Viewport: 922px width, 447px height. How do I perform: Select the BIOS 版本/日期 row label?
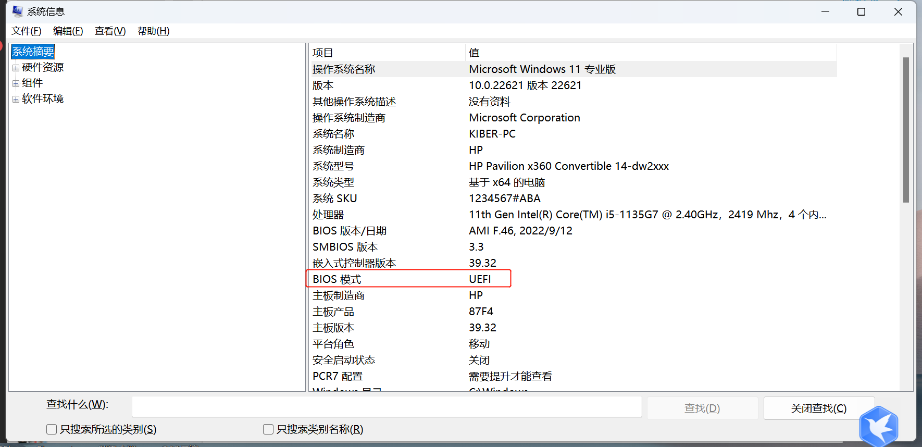350,231
